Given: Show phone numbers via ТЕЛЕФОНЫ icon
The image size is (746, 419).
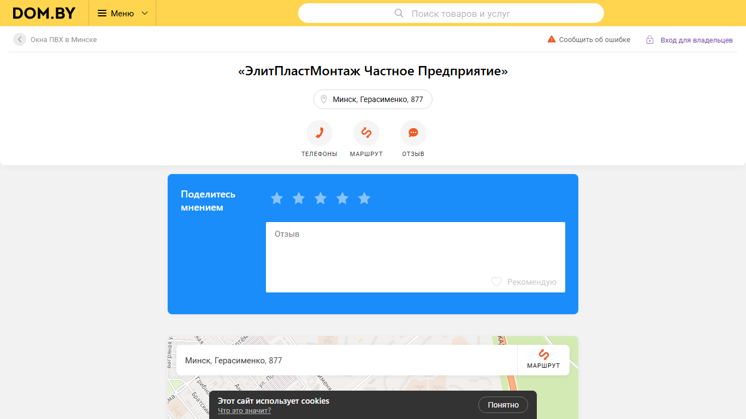Looking at the screenshot, I should [319, 133].
